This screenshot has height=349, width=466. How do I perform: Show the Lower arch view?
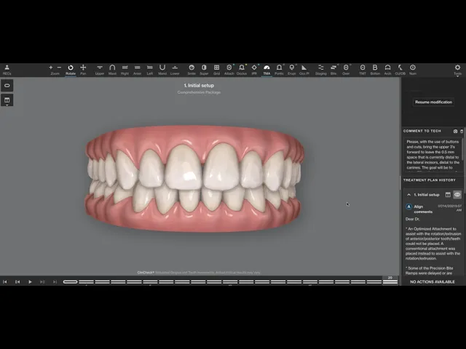point(175,70)
